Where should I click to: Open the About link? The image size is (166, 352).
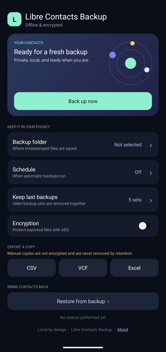coord(123,330)
